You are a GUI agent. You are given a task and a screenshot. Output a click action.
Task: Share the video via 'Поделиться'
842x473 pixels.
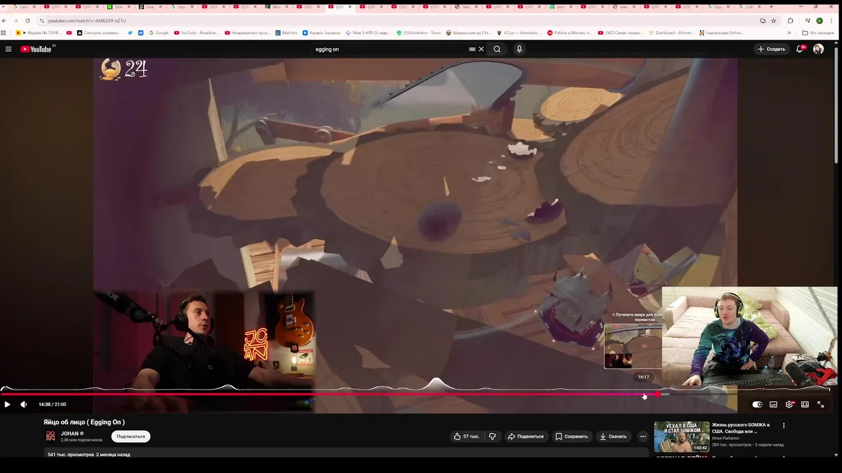coord(526,436)
